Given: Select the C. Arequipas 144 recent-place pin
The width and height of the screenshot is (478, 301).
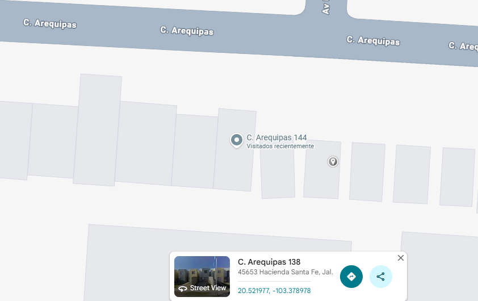Looking at the screenshot, I should (x=237, y=141).
